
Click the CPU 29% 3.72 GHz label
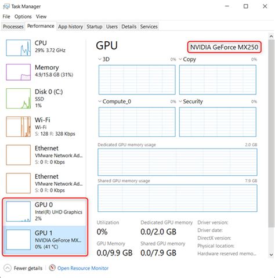50,50
